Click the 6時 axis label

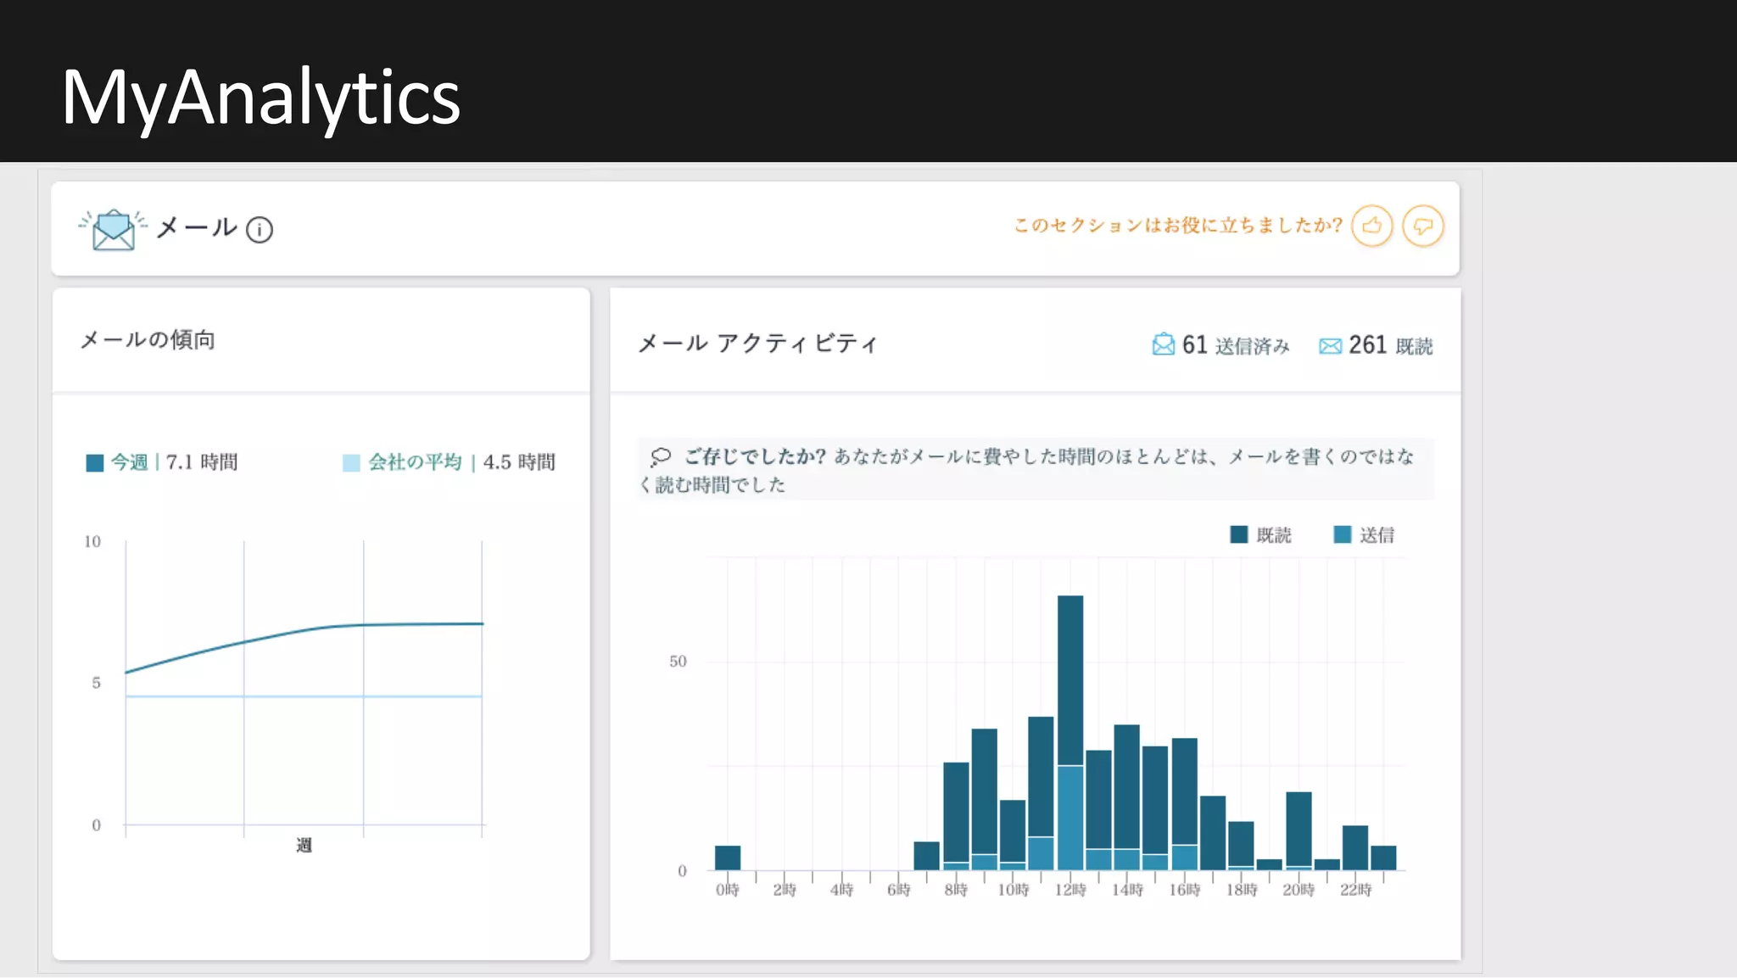(899, 890)
